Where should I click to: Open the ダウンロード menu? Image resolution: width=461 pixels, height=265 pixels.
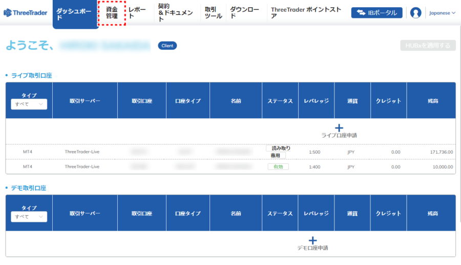coord(245,13)
